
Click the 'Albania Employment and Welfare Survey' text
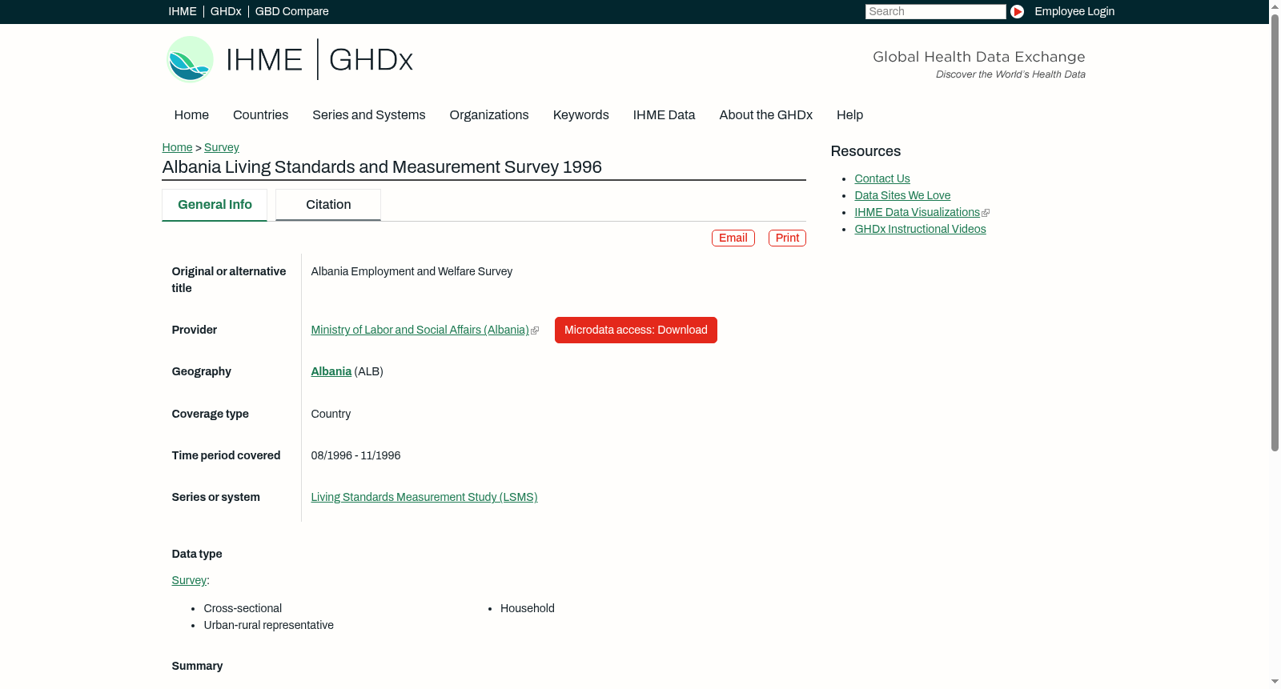click(x=412, y=271)
